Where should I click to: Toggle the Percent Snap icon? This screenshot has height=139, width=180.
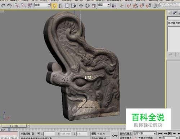click(142, 6)
